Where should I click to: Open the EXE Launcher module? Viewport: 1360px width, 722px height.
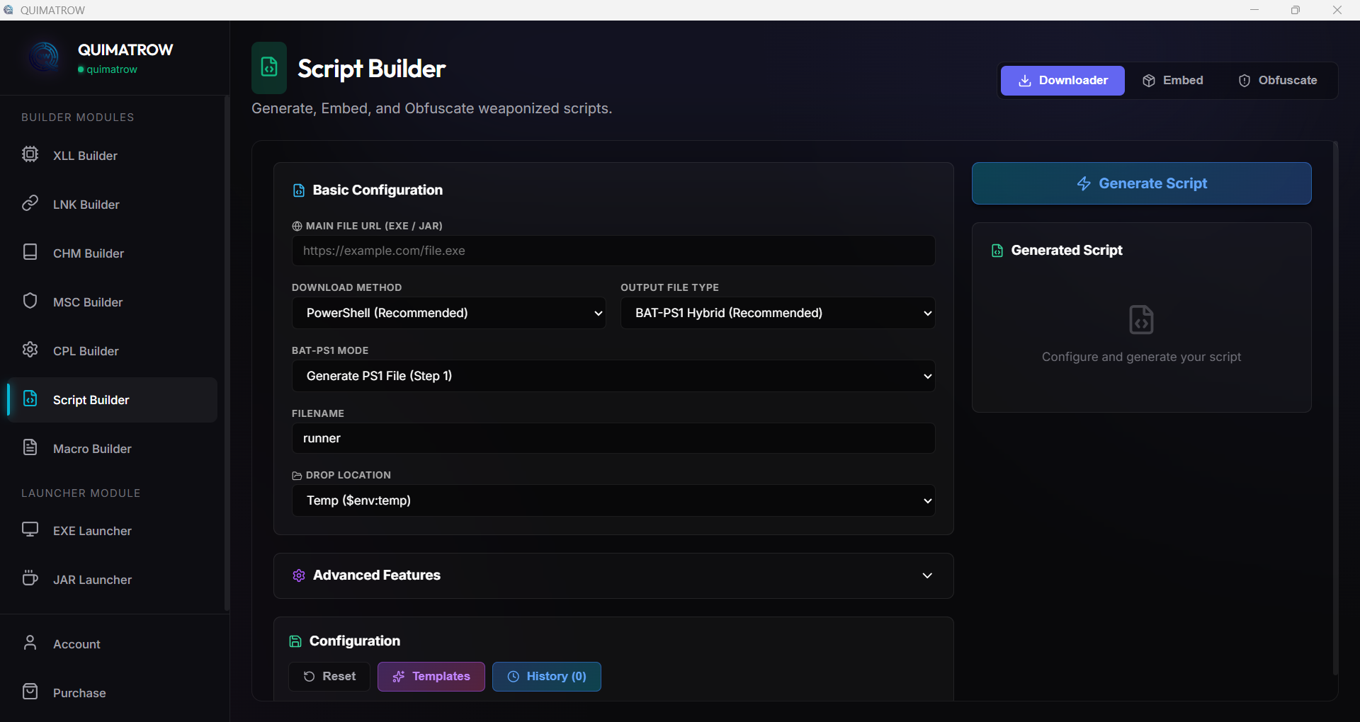[92, 531]
